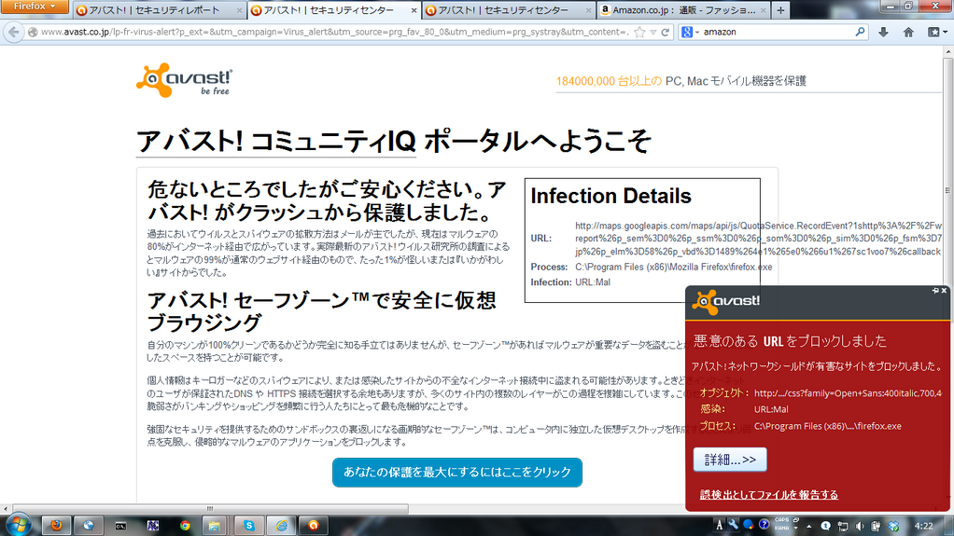Open a new tab with the plus button
This screenshot has width=954, height=536.
tap(780, 10)
